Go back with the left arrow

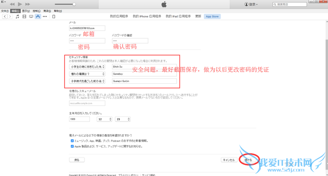[5, 16]
